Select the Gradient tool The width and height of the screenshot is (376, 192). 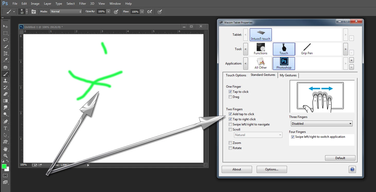tap(5, 101)
